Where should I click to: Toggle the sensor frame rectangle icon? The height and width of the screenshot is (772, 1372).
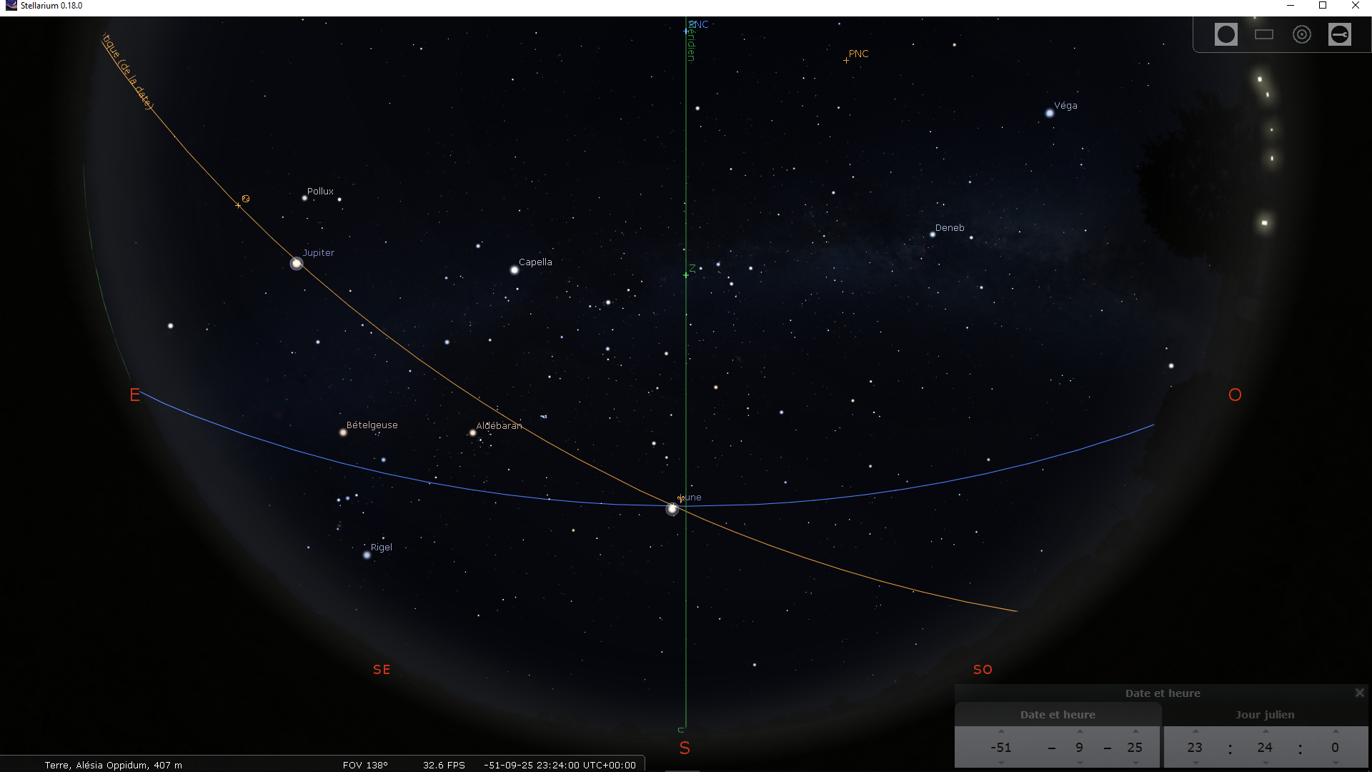click(x=1263, y=34)
